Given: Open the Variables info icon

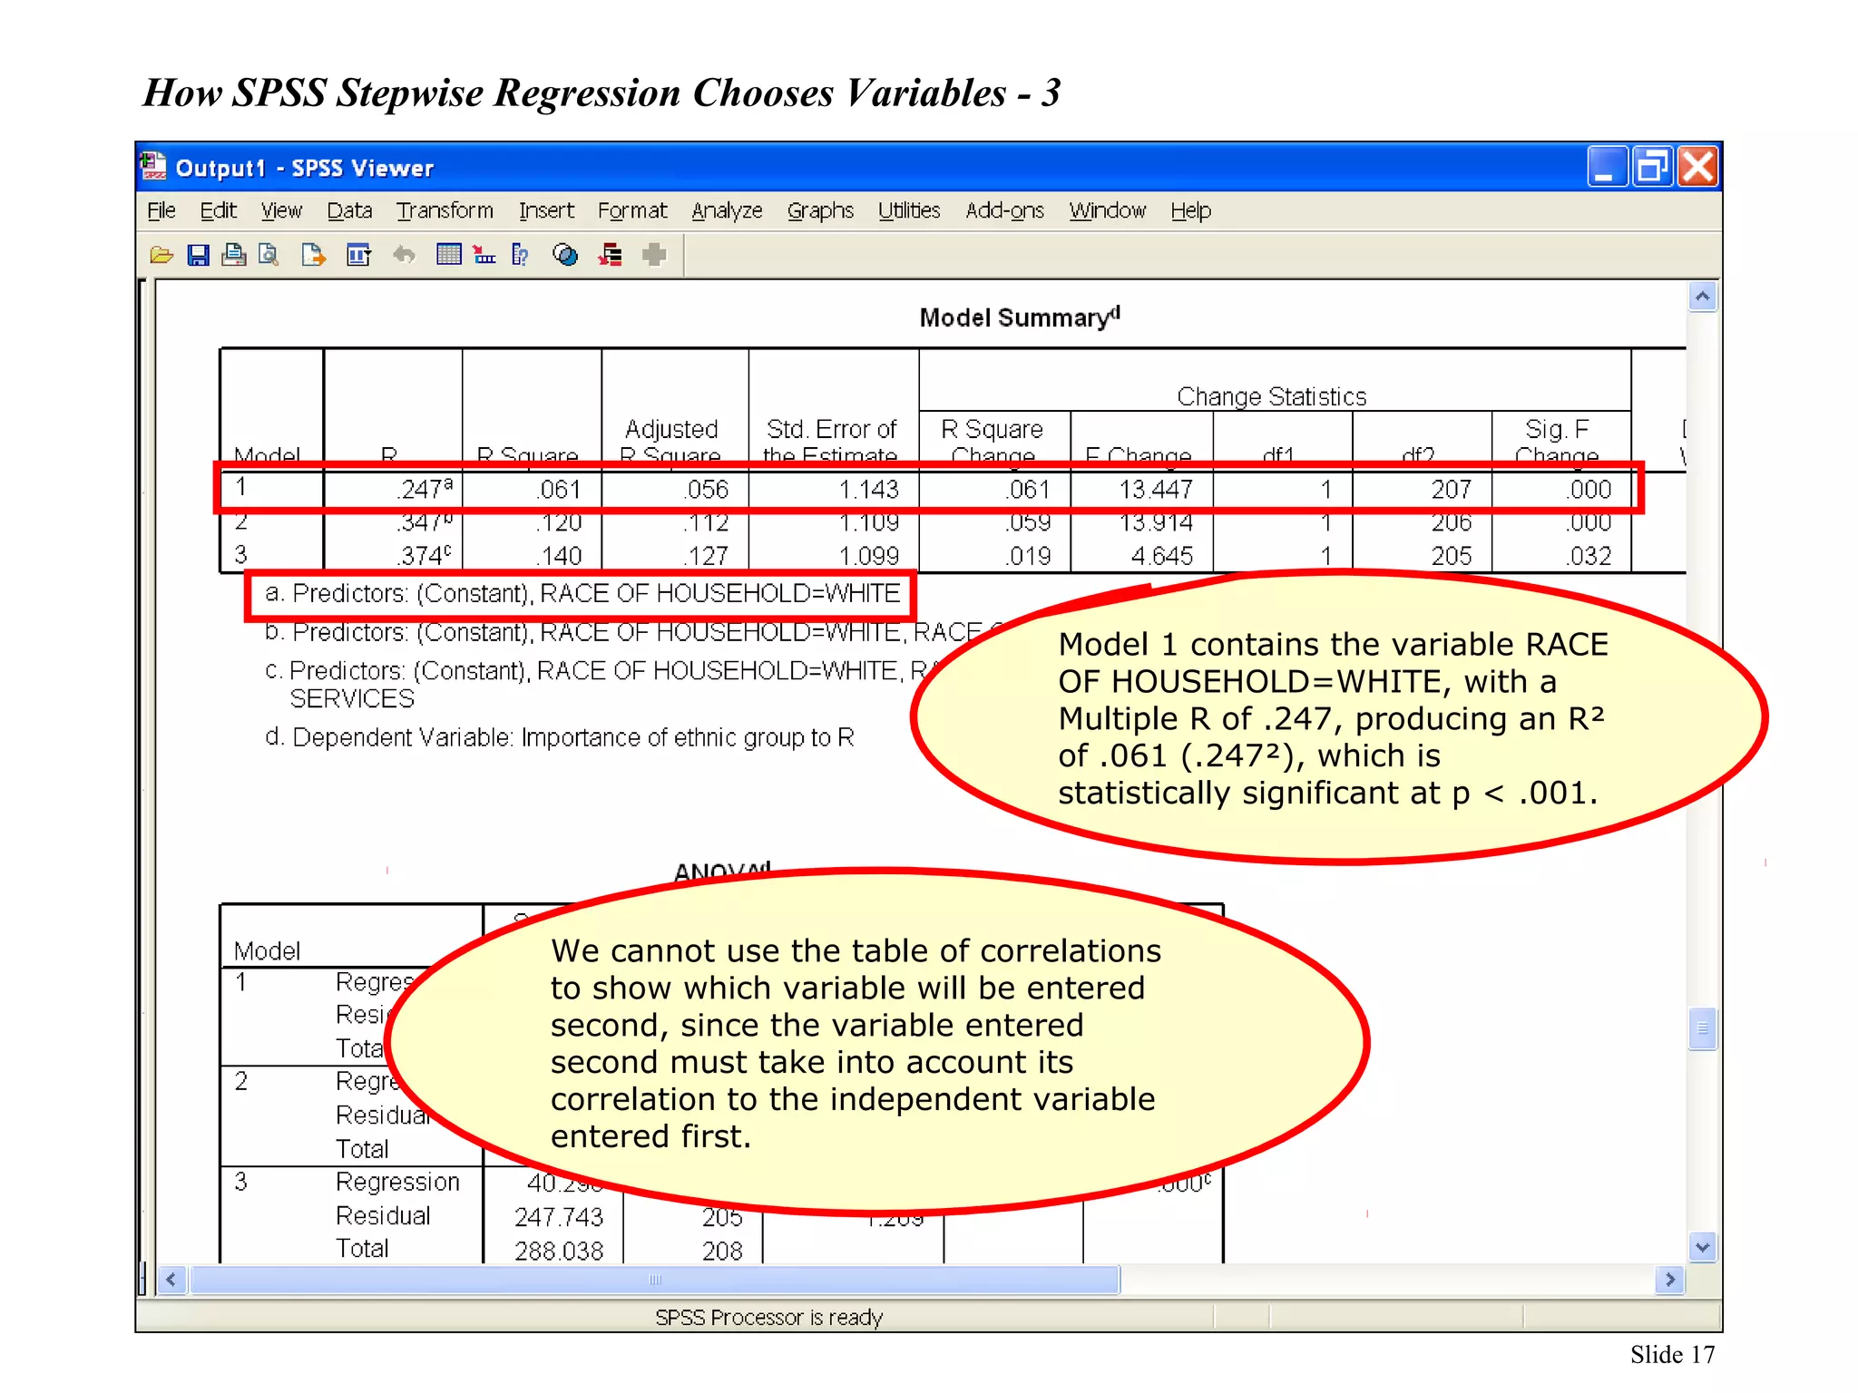Looking at the screenshot, I should point(520,256).
